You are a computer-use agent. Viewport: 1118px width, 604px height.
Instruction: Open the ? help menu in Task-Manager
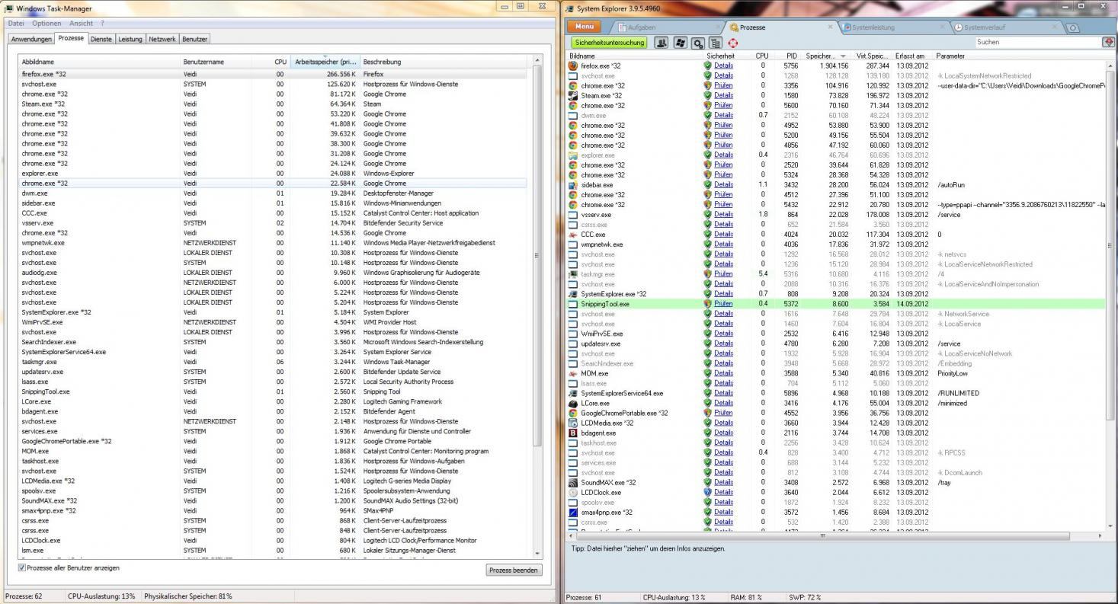(102, 24)
